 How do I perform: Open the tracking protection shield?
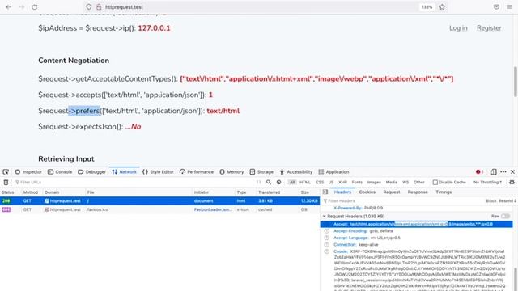point(88,7)
